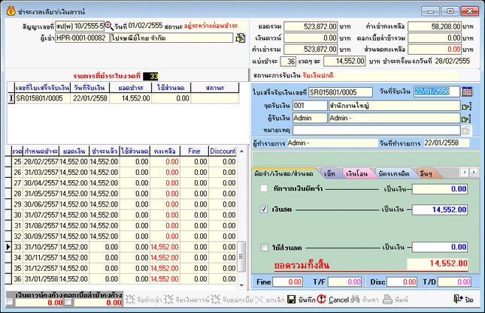Click the Cancel button label
Viewport: 485px width, 313px height.
[338, 299]
